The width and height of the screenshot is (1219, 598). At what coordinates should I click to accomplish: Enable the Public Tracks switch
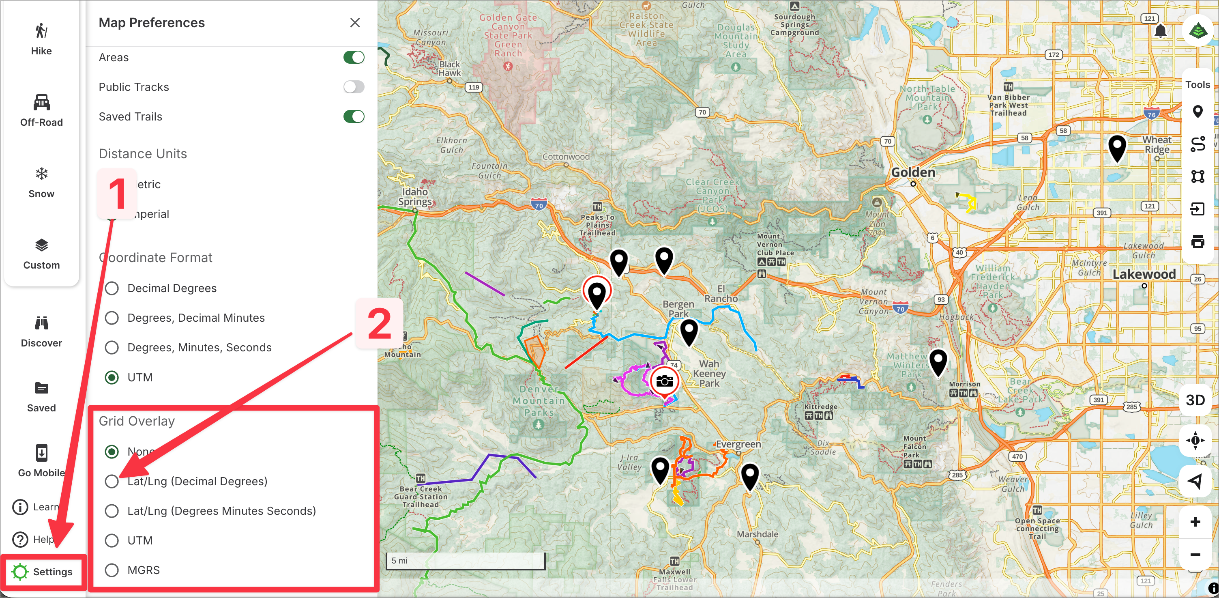pos(354,87)
